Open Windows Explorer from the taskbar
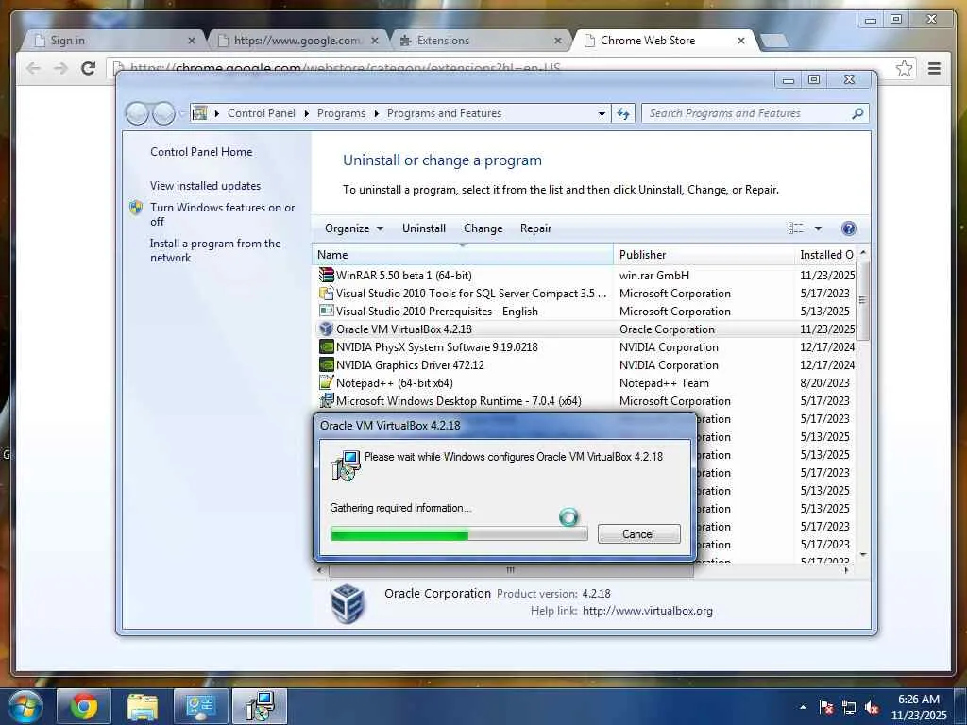 pyautogui.click(x=142, y=706)
